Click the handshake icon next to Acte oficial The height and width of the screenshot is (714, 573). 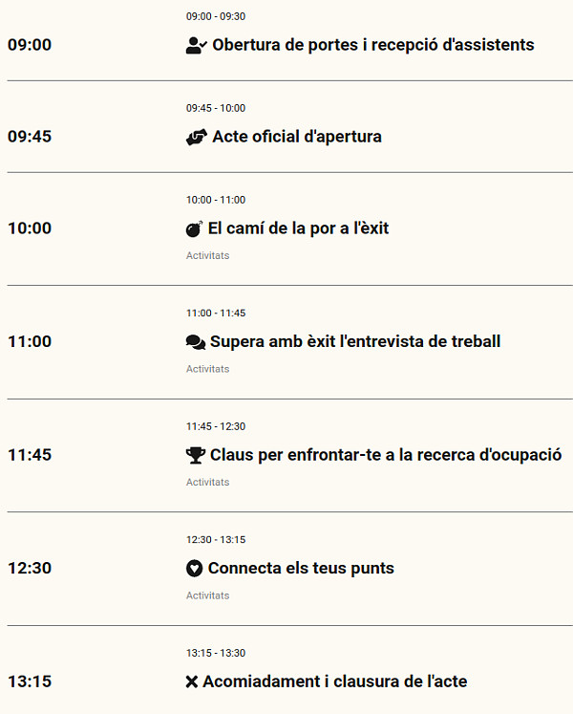pos(197,137)
